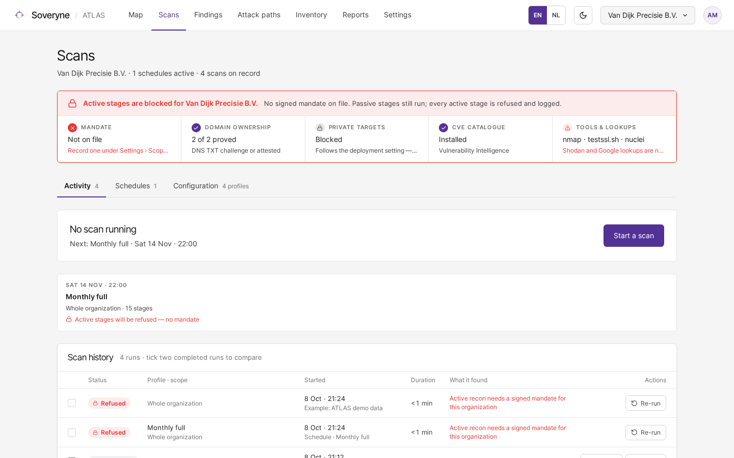Click the checkmark icon beside CVE Catalogue
Image resolution: width=734 pixels, height=458 pixels.
(443, 128)
